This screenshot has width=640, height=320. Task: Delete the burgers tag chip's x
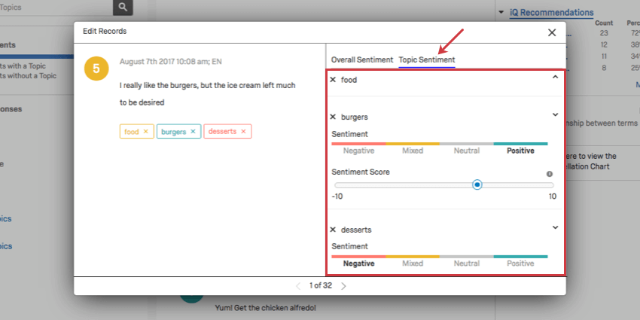tap(193, 132)
